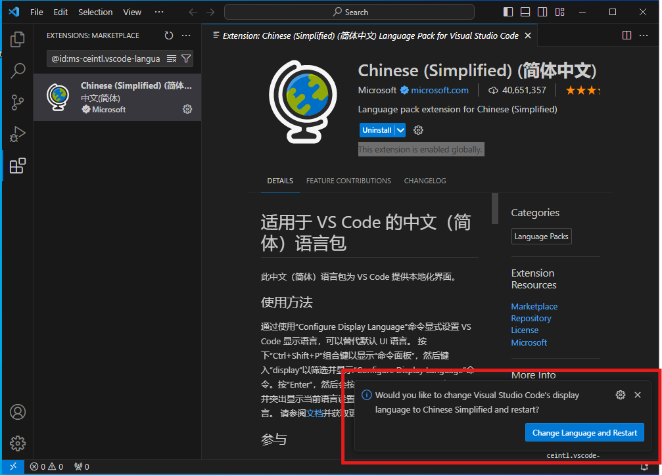Show errors and warnings in status bar
Image resolution: width=662 pixels, height=475 pixels.
pos(47,466)
